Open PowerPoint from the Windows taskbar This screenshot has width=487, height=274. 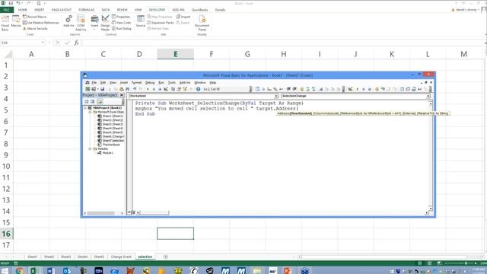point(288,270)
